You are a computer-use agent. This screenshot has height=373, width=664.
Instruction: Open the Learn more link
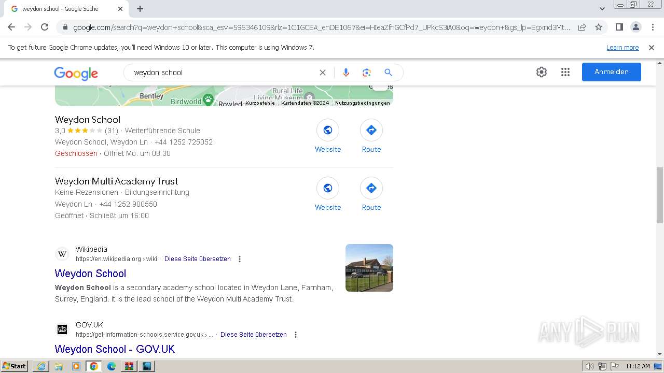(622, 48)
